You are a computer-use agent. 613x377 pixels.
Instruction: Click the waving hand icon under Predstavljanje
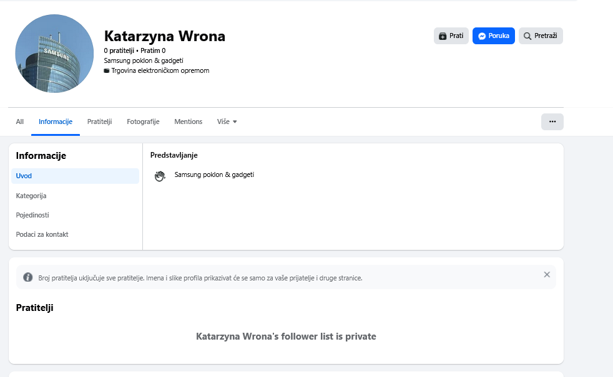tap(160, 176)
